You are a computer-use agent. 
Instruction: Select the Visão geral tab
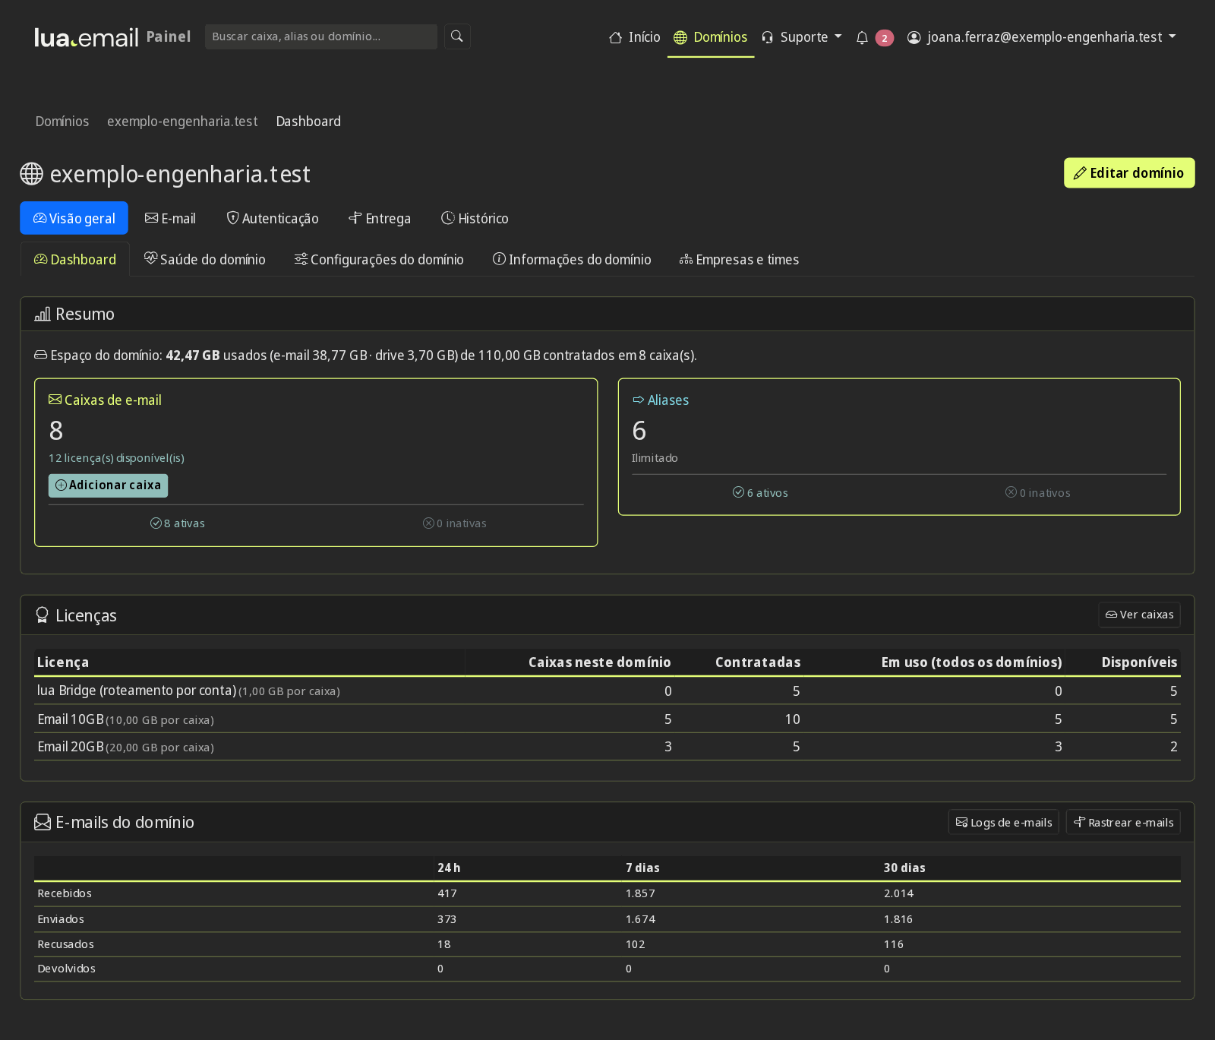[x=74, y=219]
